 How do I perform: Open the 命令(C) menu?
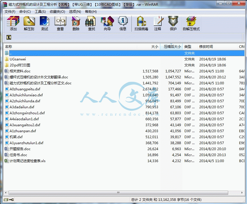coord(25,11)
